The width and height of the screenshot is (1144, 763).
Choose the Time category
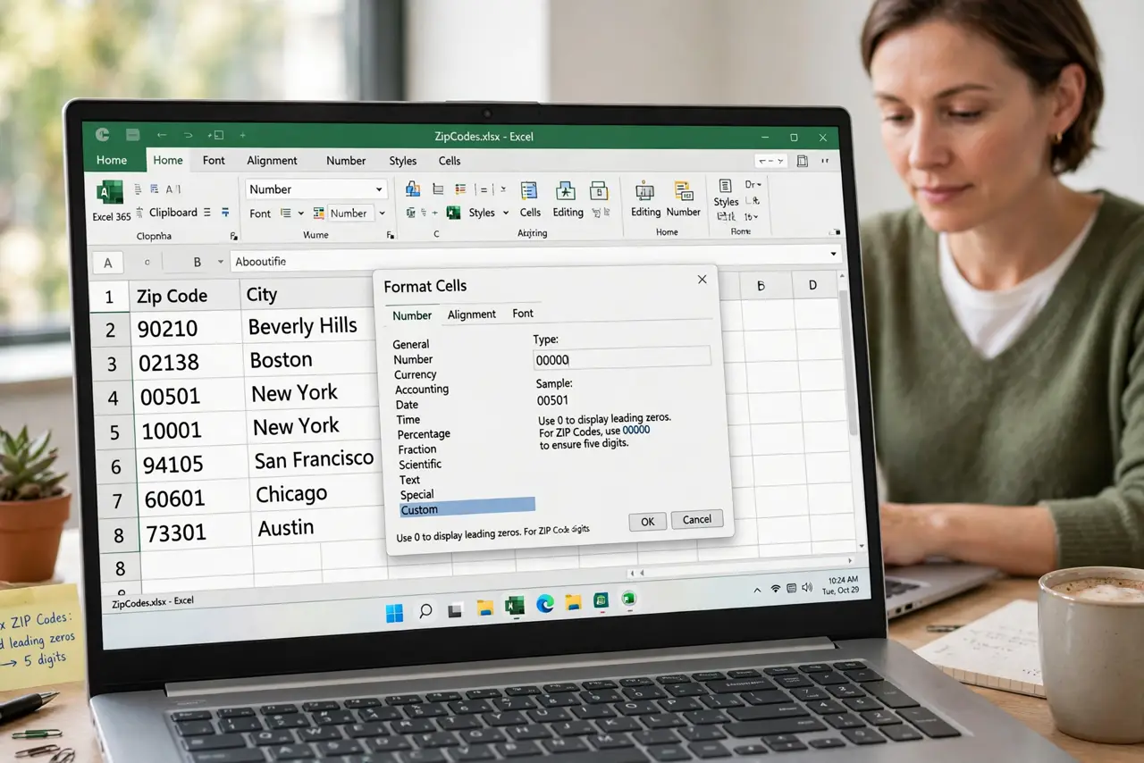(x=408, y=419)
